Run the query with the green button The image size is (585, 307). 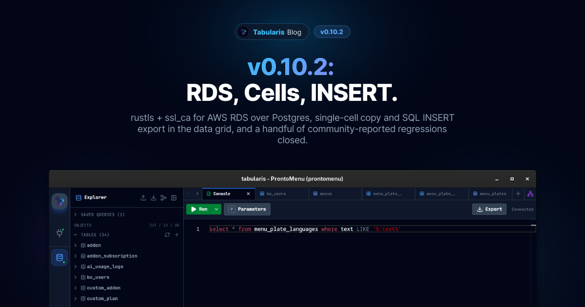point(199,209)
